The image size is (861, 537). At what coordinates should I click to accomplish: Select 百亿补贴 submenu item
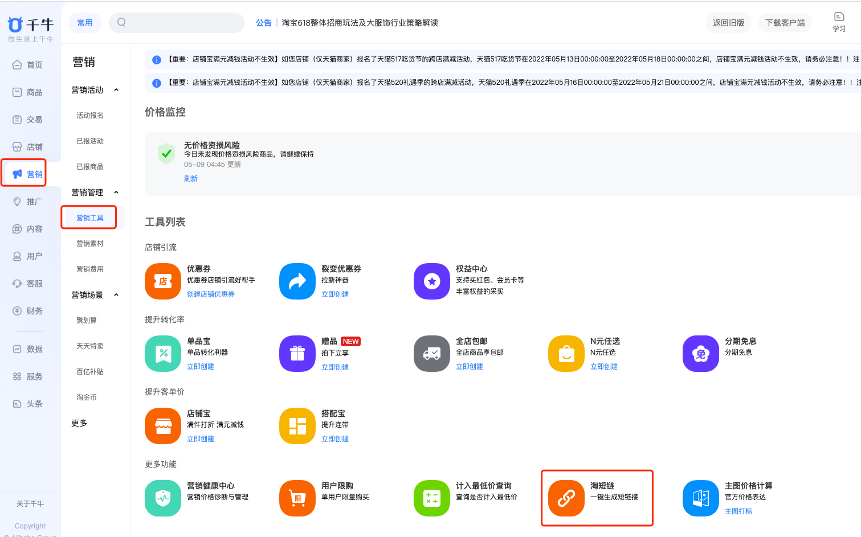pos(90,372)
